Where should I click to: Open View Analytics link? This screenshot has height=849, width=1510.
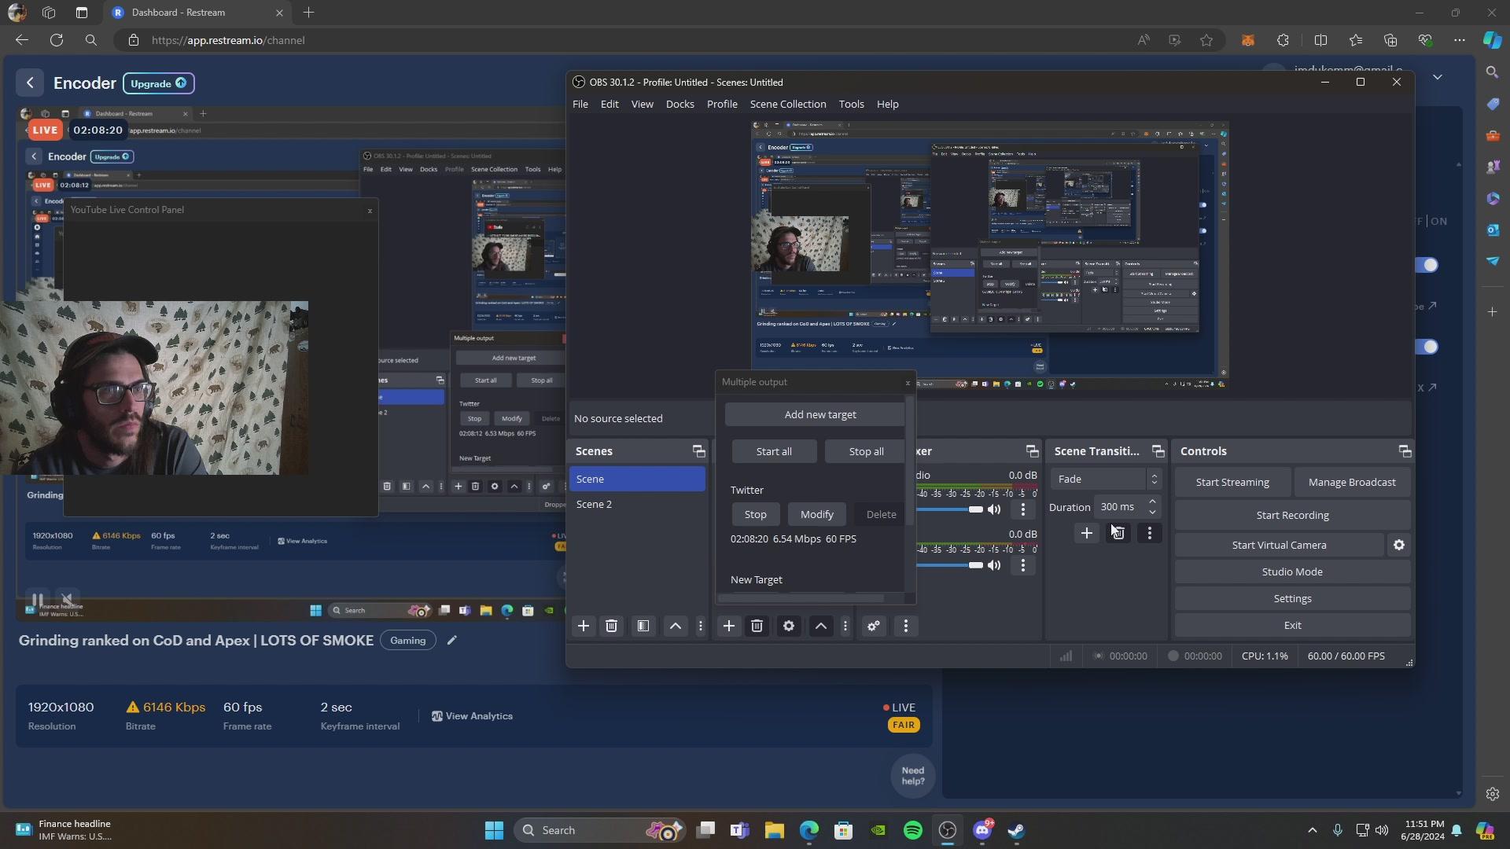472,716
